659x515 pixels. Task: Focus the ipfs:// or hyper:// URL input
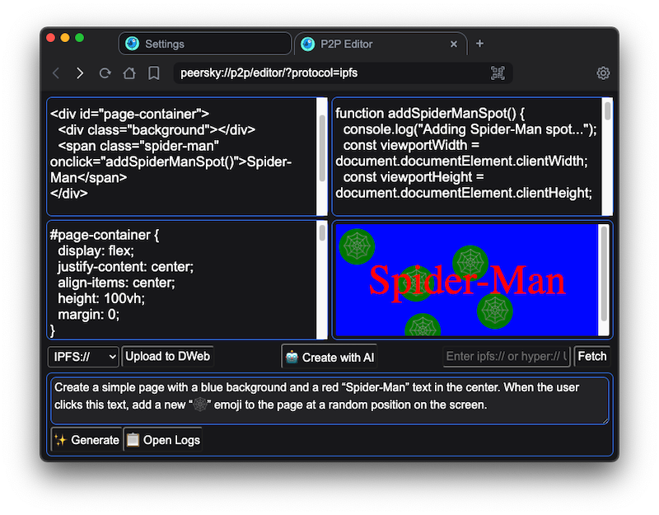506,357
